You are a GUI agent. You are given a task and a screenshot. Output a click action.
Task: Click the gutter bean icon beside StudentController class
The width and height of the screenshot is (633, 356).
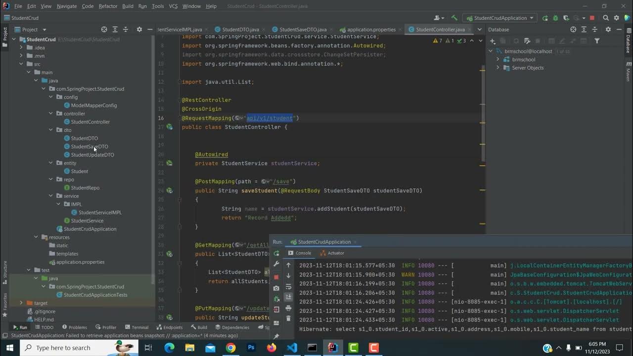click(x=169, y=127)
